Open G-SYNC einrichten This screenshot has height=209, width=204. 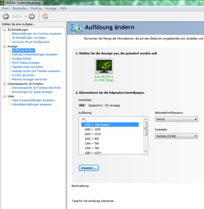tap(23, 75)
